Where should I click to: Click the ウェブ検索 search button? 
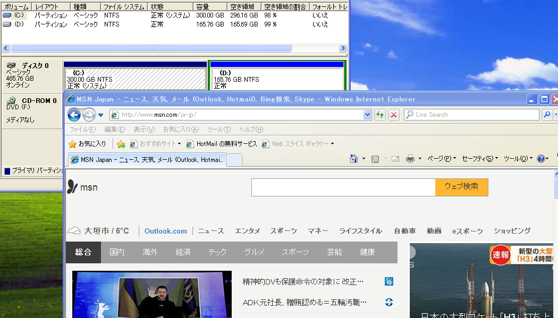[462, 187]
